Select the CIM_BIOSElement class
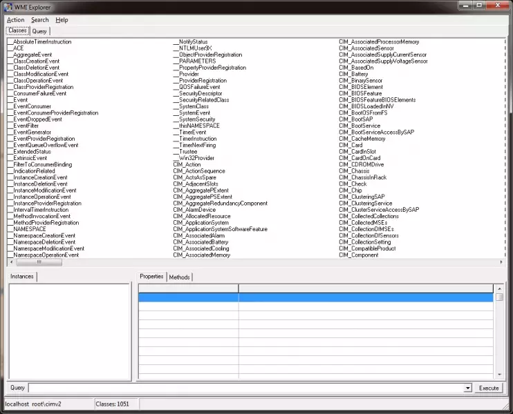 360,87
